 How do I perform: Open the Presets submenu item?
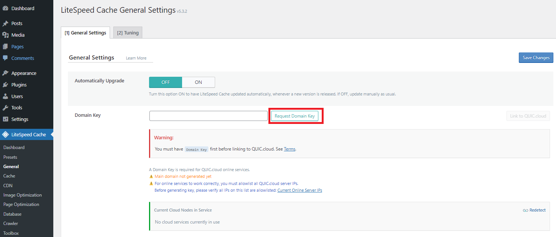click(x=10, y=157)
